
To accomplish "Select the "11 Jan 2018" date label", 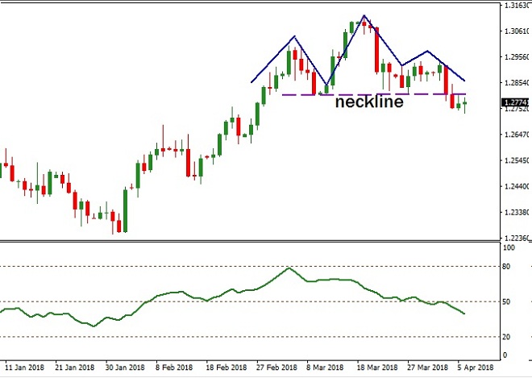I will pyautogui.click(x=25, y=368).
